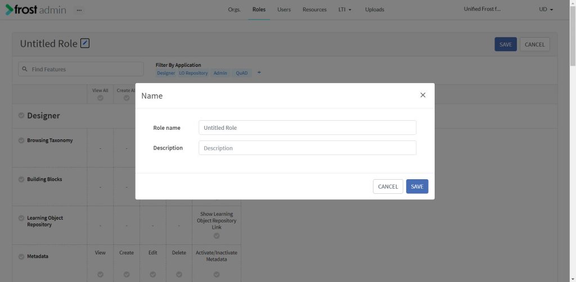Toggle Metadata Create permission checkmark
Screen dimensions: 576x282
pos(127,274)
